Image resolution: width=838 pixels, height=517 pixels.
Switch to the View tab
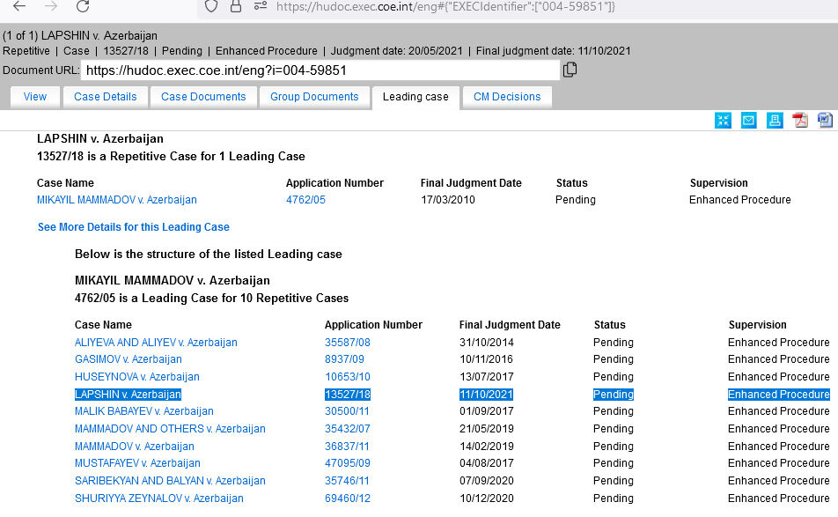[x=34, y=97]
